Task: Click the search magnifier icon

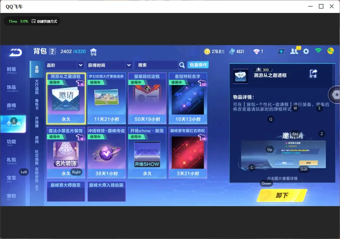Action: pyautogui.click(x=182, y=65)
